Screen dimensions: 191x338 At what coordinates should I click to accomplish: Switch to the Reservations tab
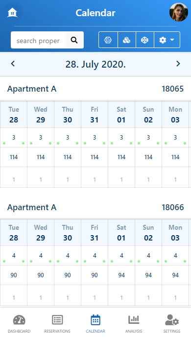(57, 324)
